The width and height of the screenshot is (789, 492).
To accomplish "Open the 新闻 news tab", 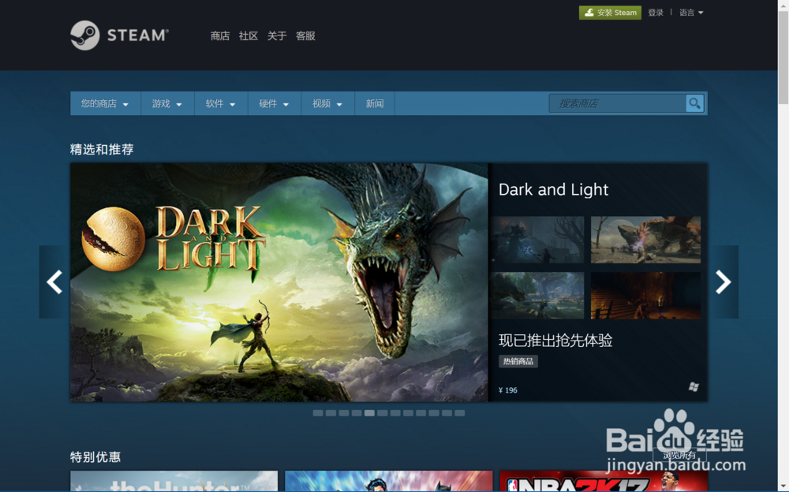I will (374, 103).
